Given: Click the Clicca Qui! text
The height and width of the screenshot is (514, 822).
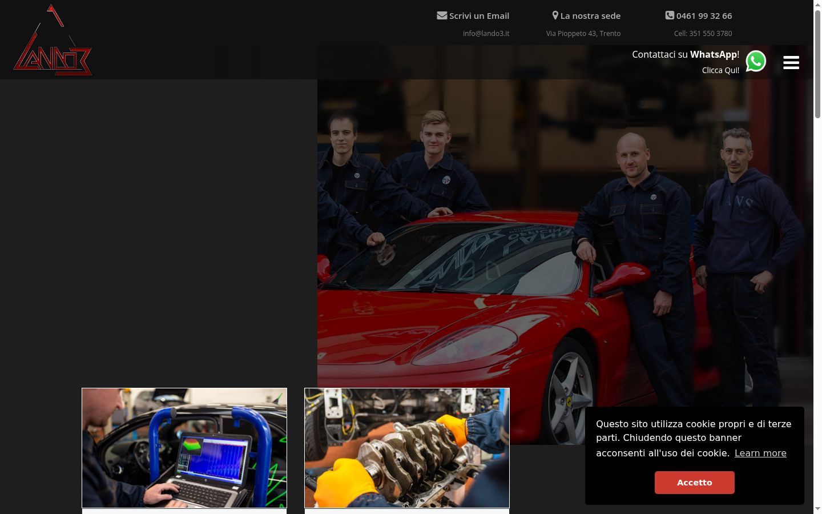Looking at the screenshot, I should tap(720, 70).
